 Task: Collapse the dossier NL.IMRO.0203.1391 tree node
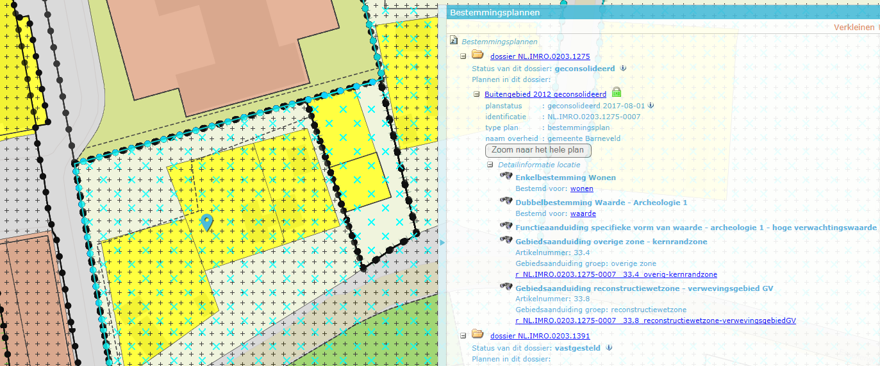[x=463, y=336]
